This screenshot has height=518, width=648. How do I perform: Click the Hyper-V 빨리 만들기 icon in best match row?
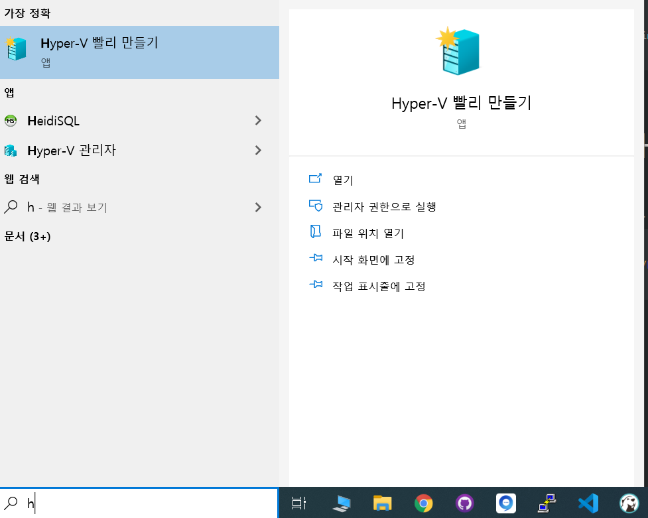(16, 48)
